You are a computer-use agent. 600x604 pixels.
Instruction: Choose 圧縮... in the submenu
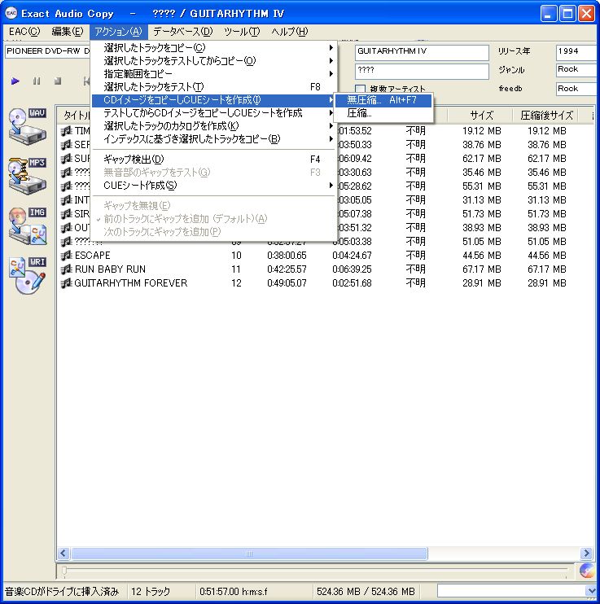(x=383, y=113)
